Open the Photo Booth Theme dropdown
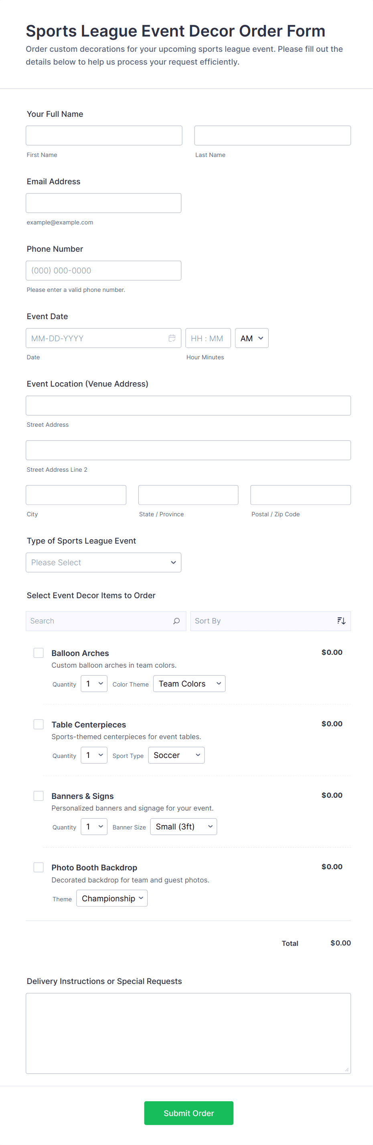 point(112,898)
